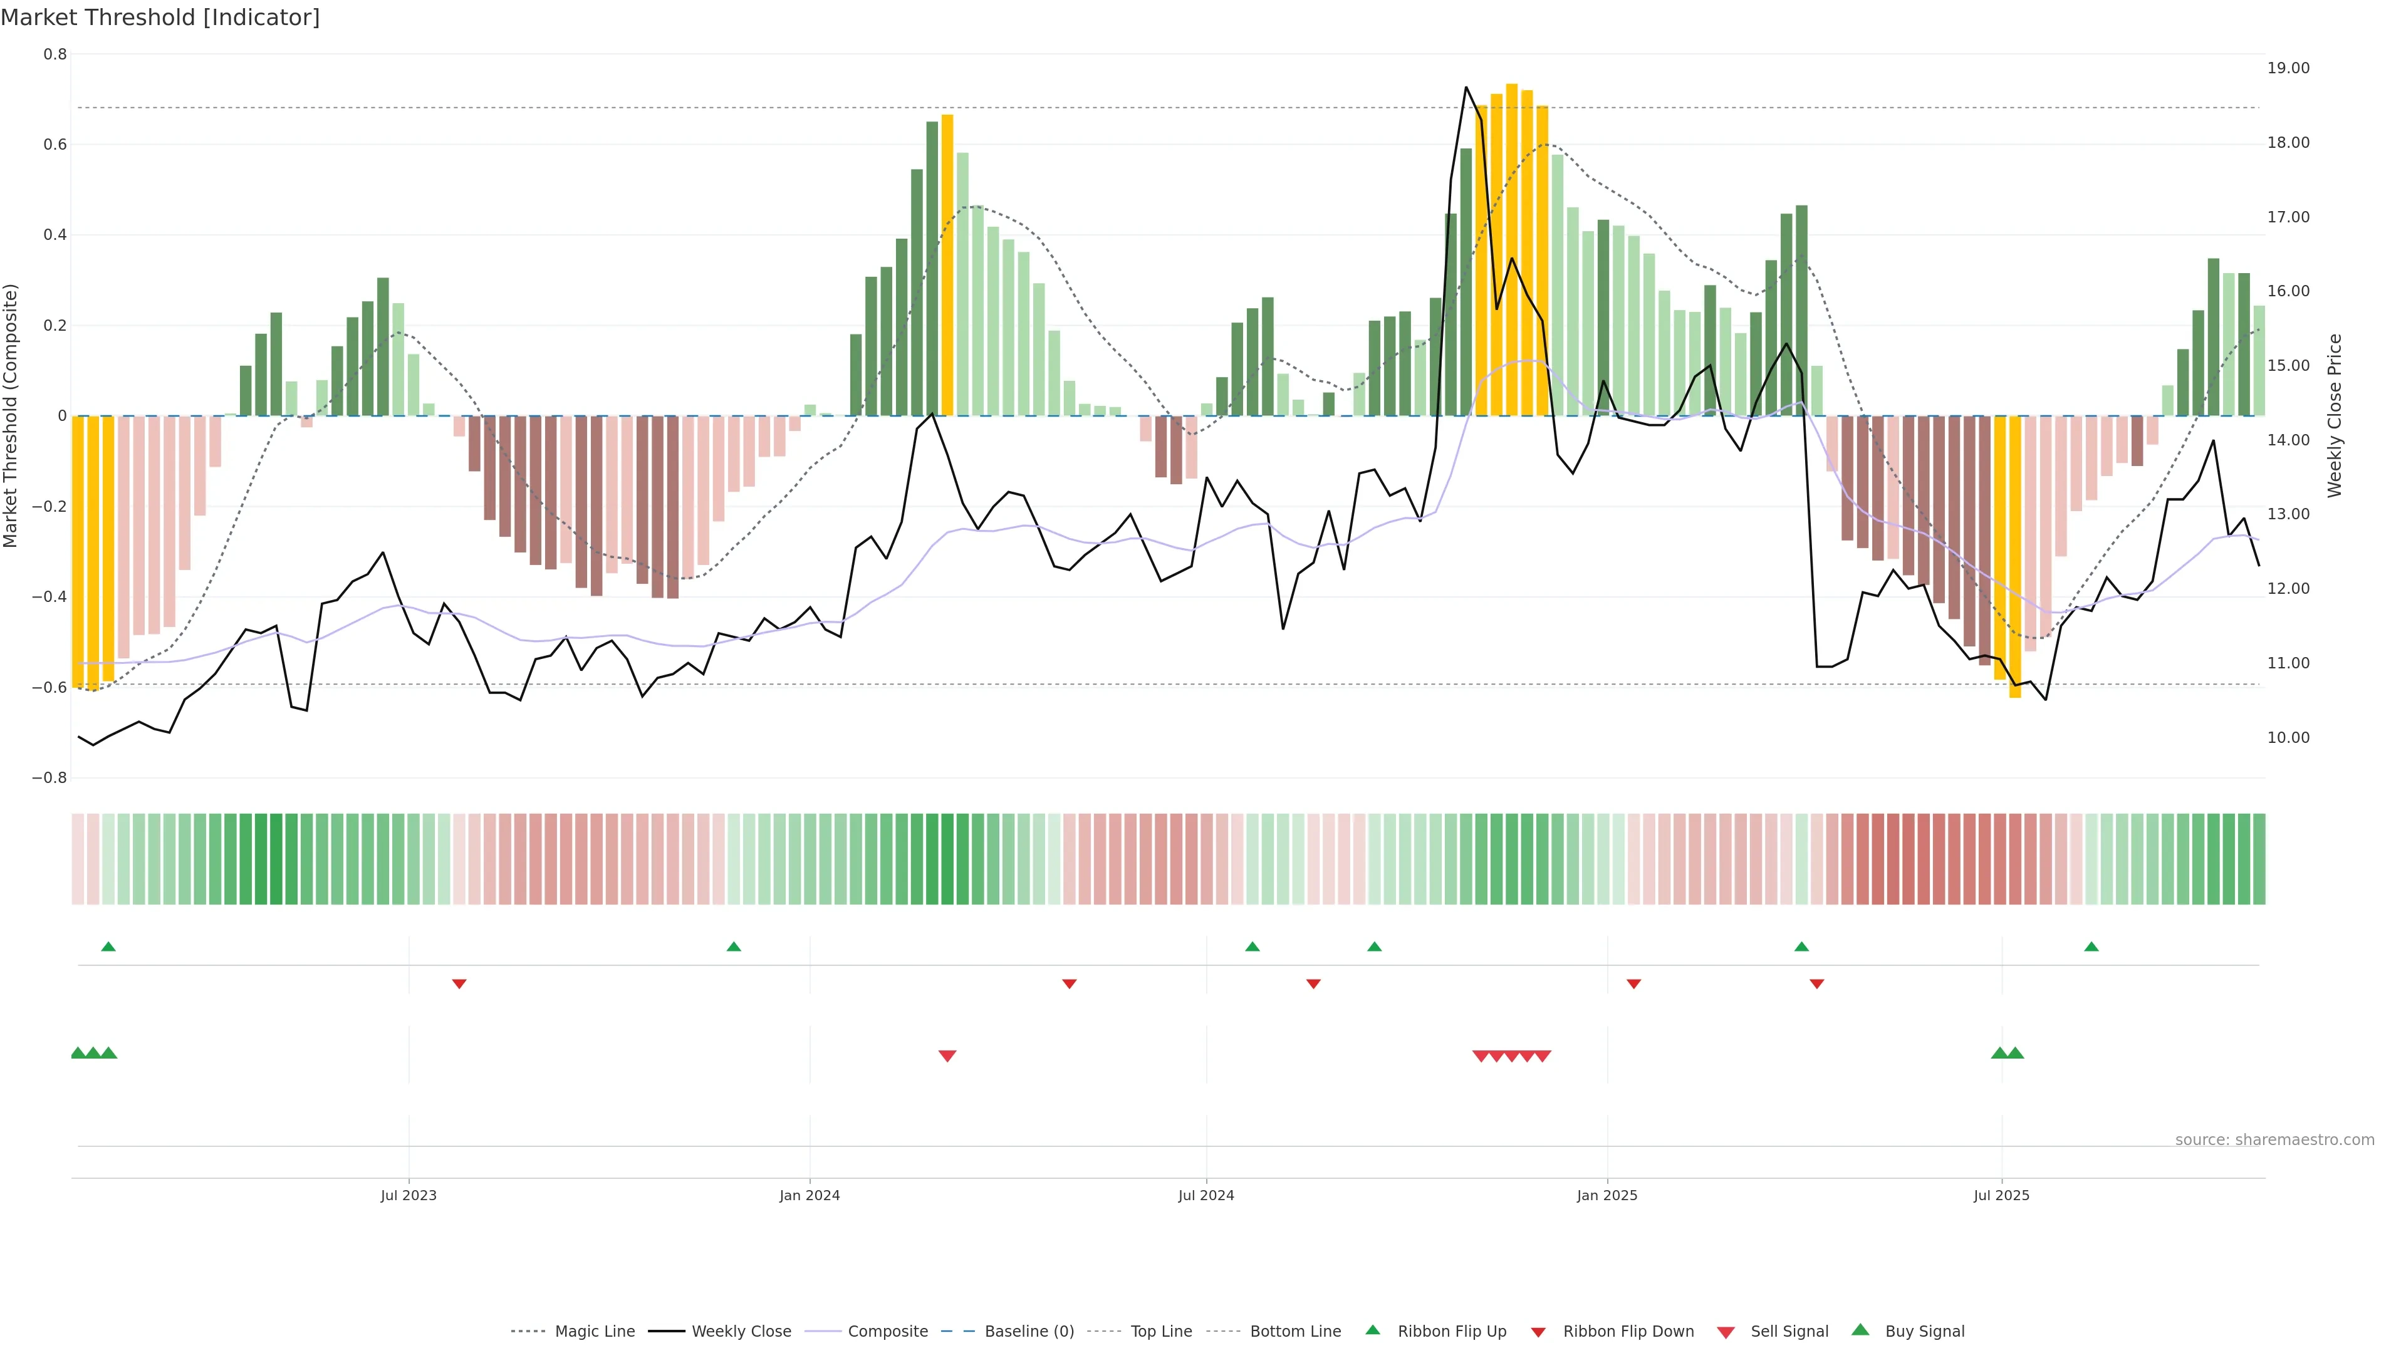Click the Jul 2024 x-axis label
Viewport: 2406px width, 1353px height.
1206,1195
